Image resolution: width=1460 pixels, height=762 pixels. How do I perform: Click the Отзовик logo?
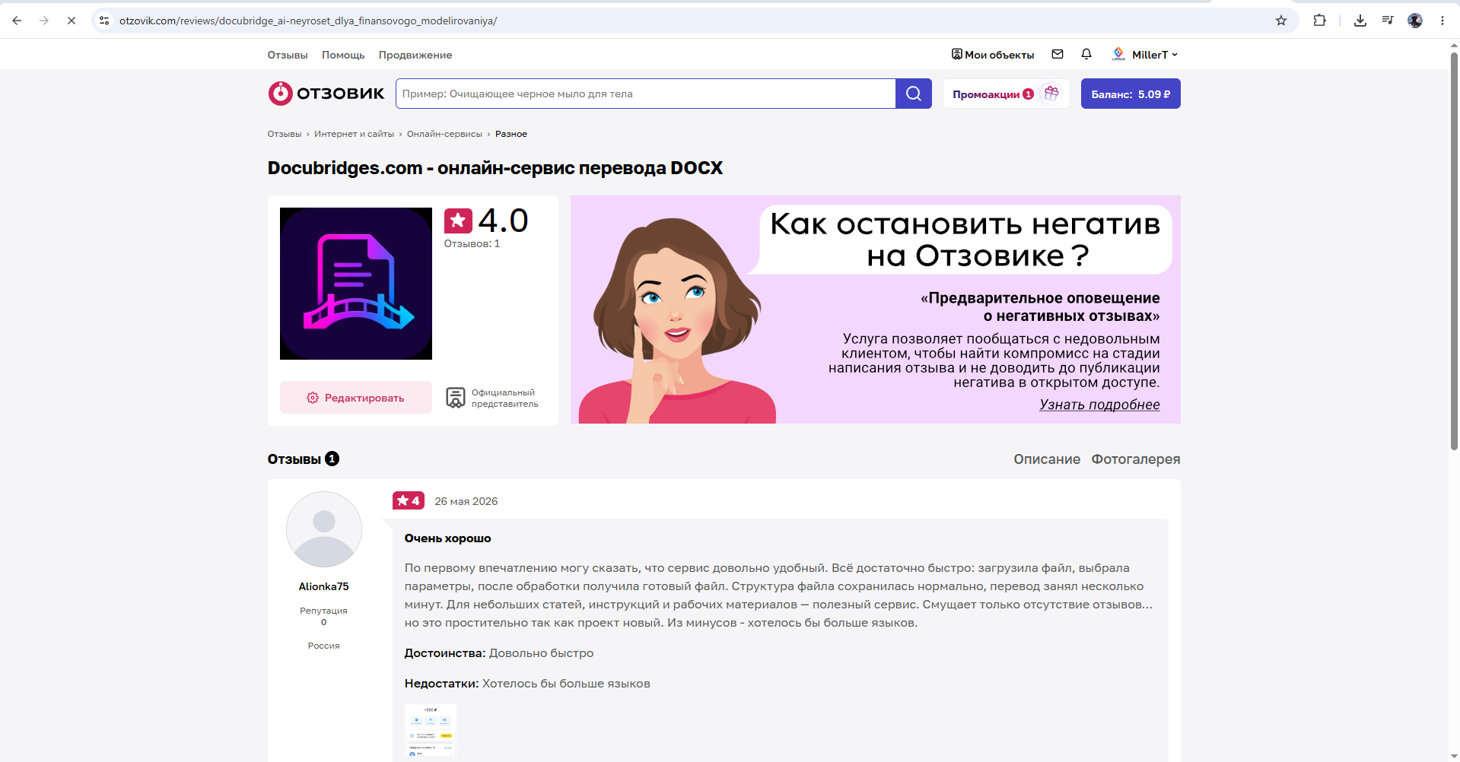[x=326, y=94]
